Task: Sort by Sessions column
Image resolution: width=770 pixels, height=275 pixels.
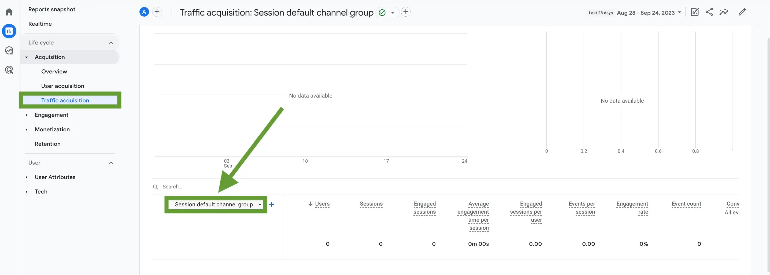Action: (x=371, y=204)
